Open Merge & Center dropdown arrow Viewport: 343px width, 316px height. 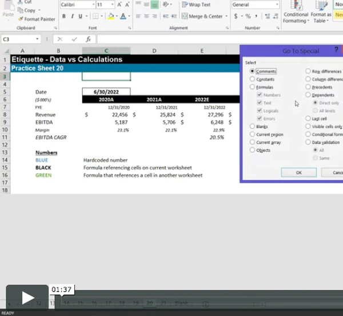[226, 16]
